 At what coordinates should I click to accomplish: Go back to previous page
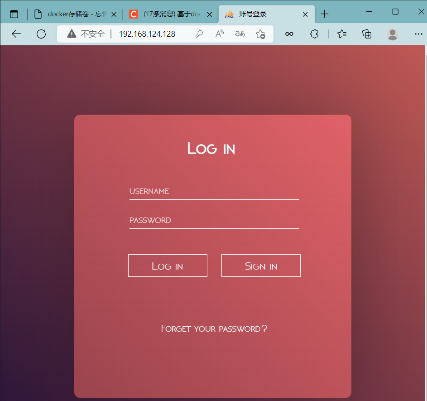16,34
